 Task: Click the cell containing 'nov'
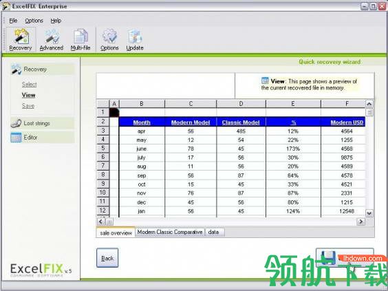pos(142,193)
